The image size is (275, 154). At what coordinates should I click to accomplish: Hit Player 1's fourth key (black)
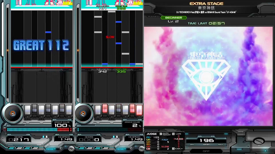pos(48,109)
